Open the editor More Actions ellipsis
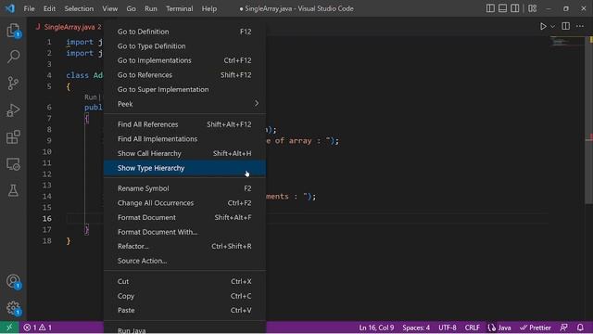Viewport: 593px width, 334px height. [580, 27]
